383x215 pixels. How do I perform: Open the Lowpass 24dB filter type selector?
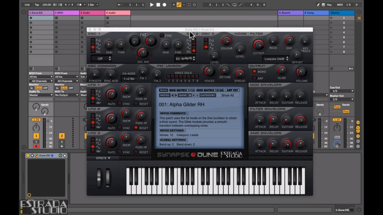pos(276,59)
